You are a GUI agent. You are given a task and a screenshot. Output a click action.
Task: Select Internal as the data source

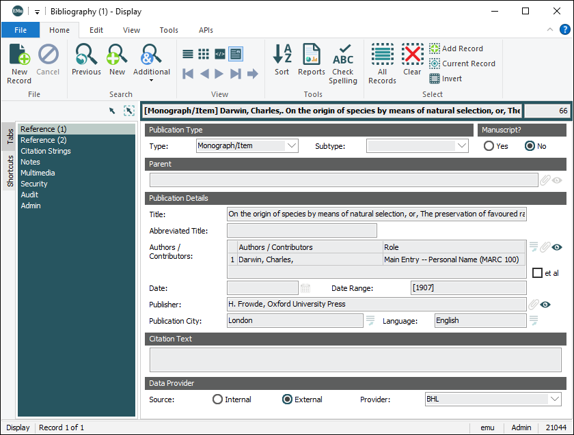[x=218, y=399]
